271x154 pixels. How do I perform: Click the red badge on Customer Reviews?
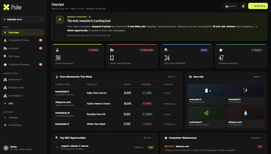click(41, 65)
